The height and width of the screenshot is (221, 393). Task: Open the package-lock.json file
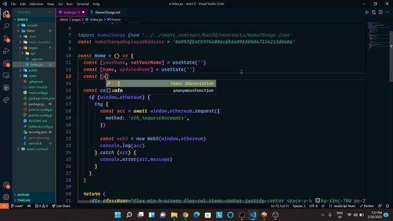pos(34,98)
